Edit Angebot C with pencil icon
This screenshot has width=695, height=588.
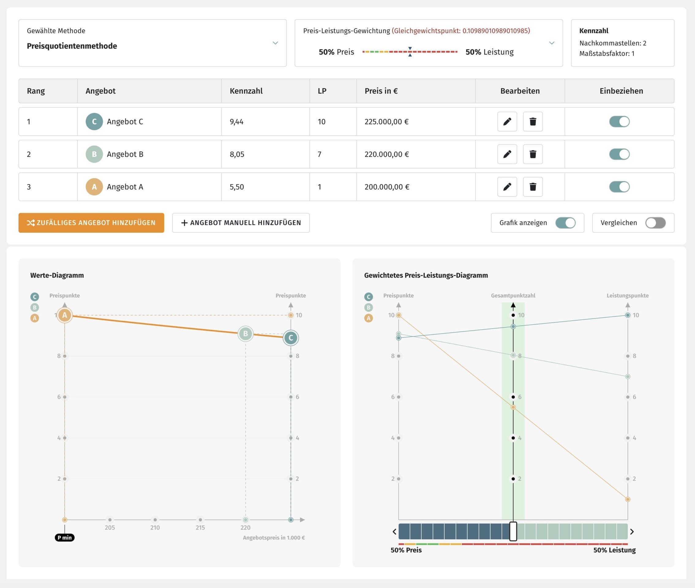click(x=507, y=122)
